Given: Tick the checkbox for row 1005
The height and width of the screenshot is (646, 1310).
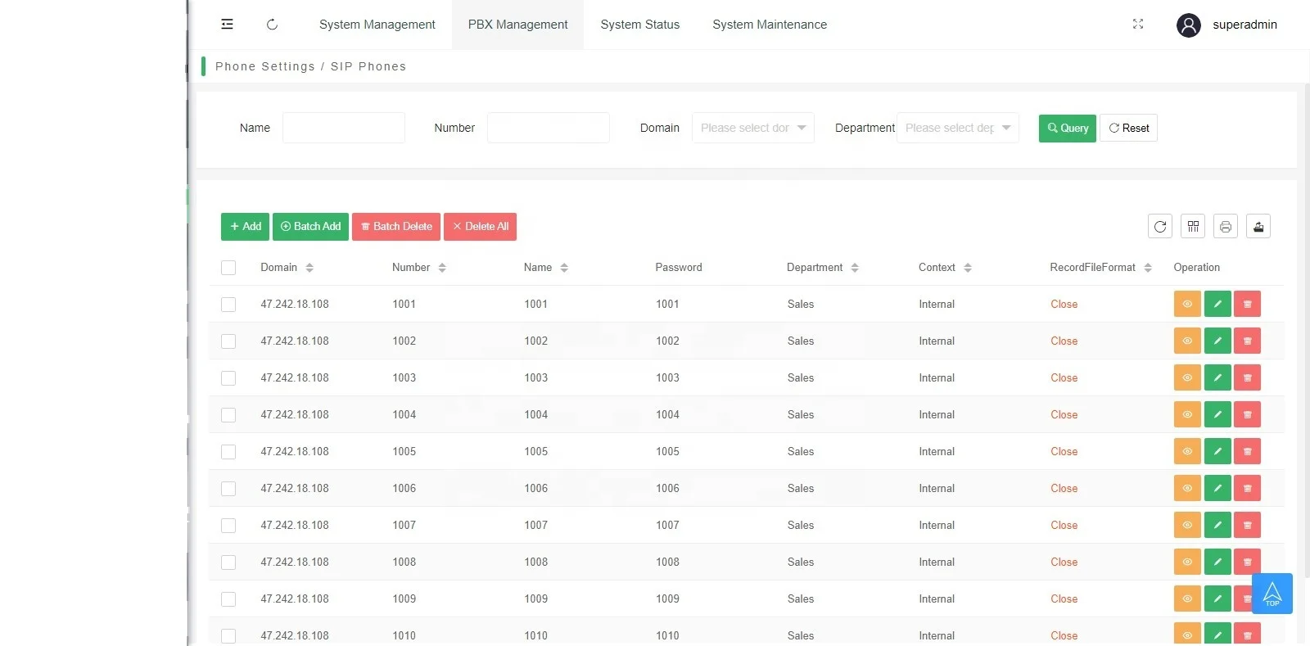Looking at the screenshot, I should 228,452.
